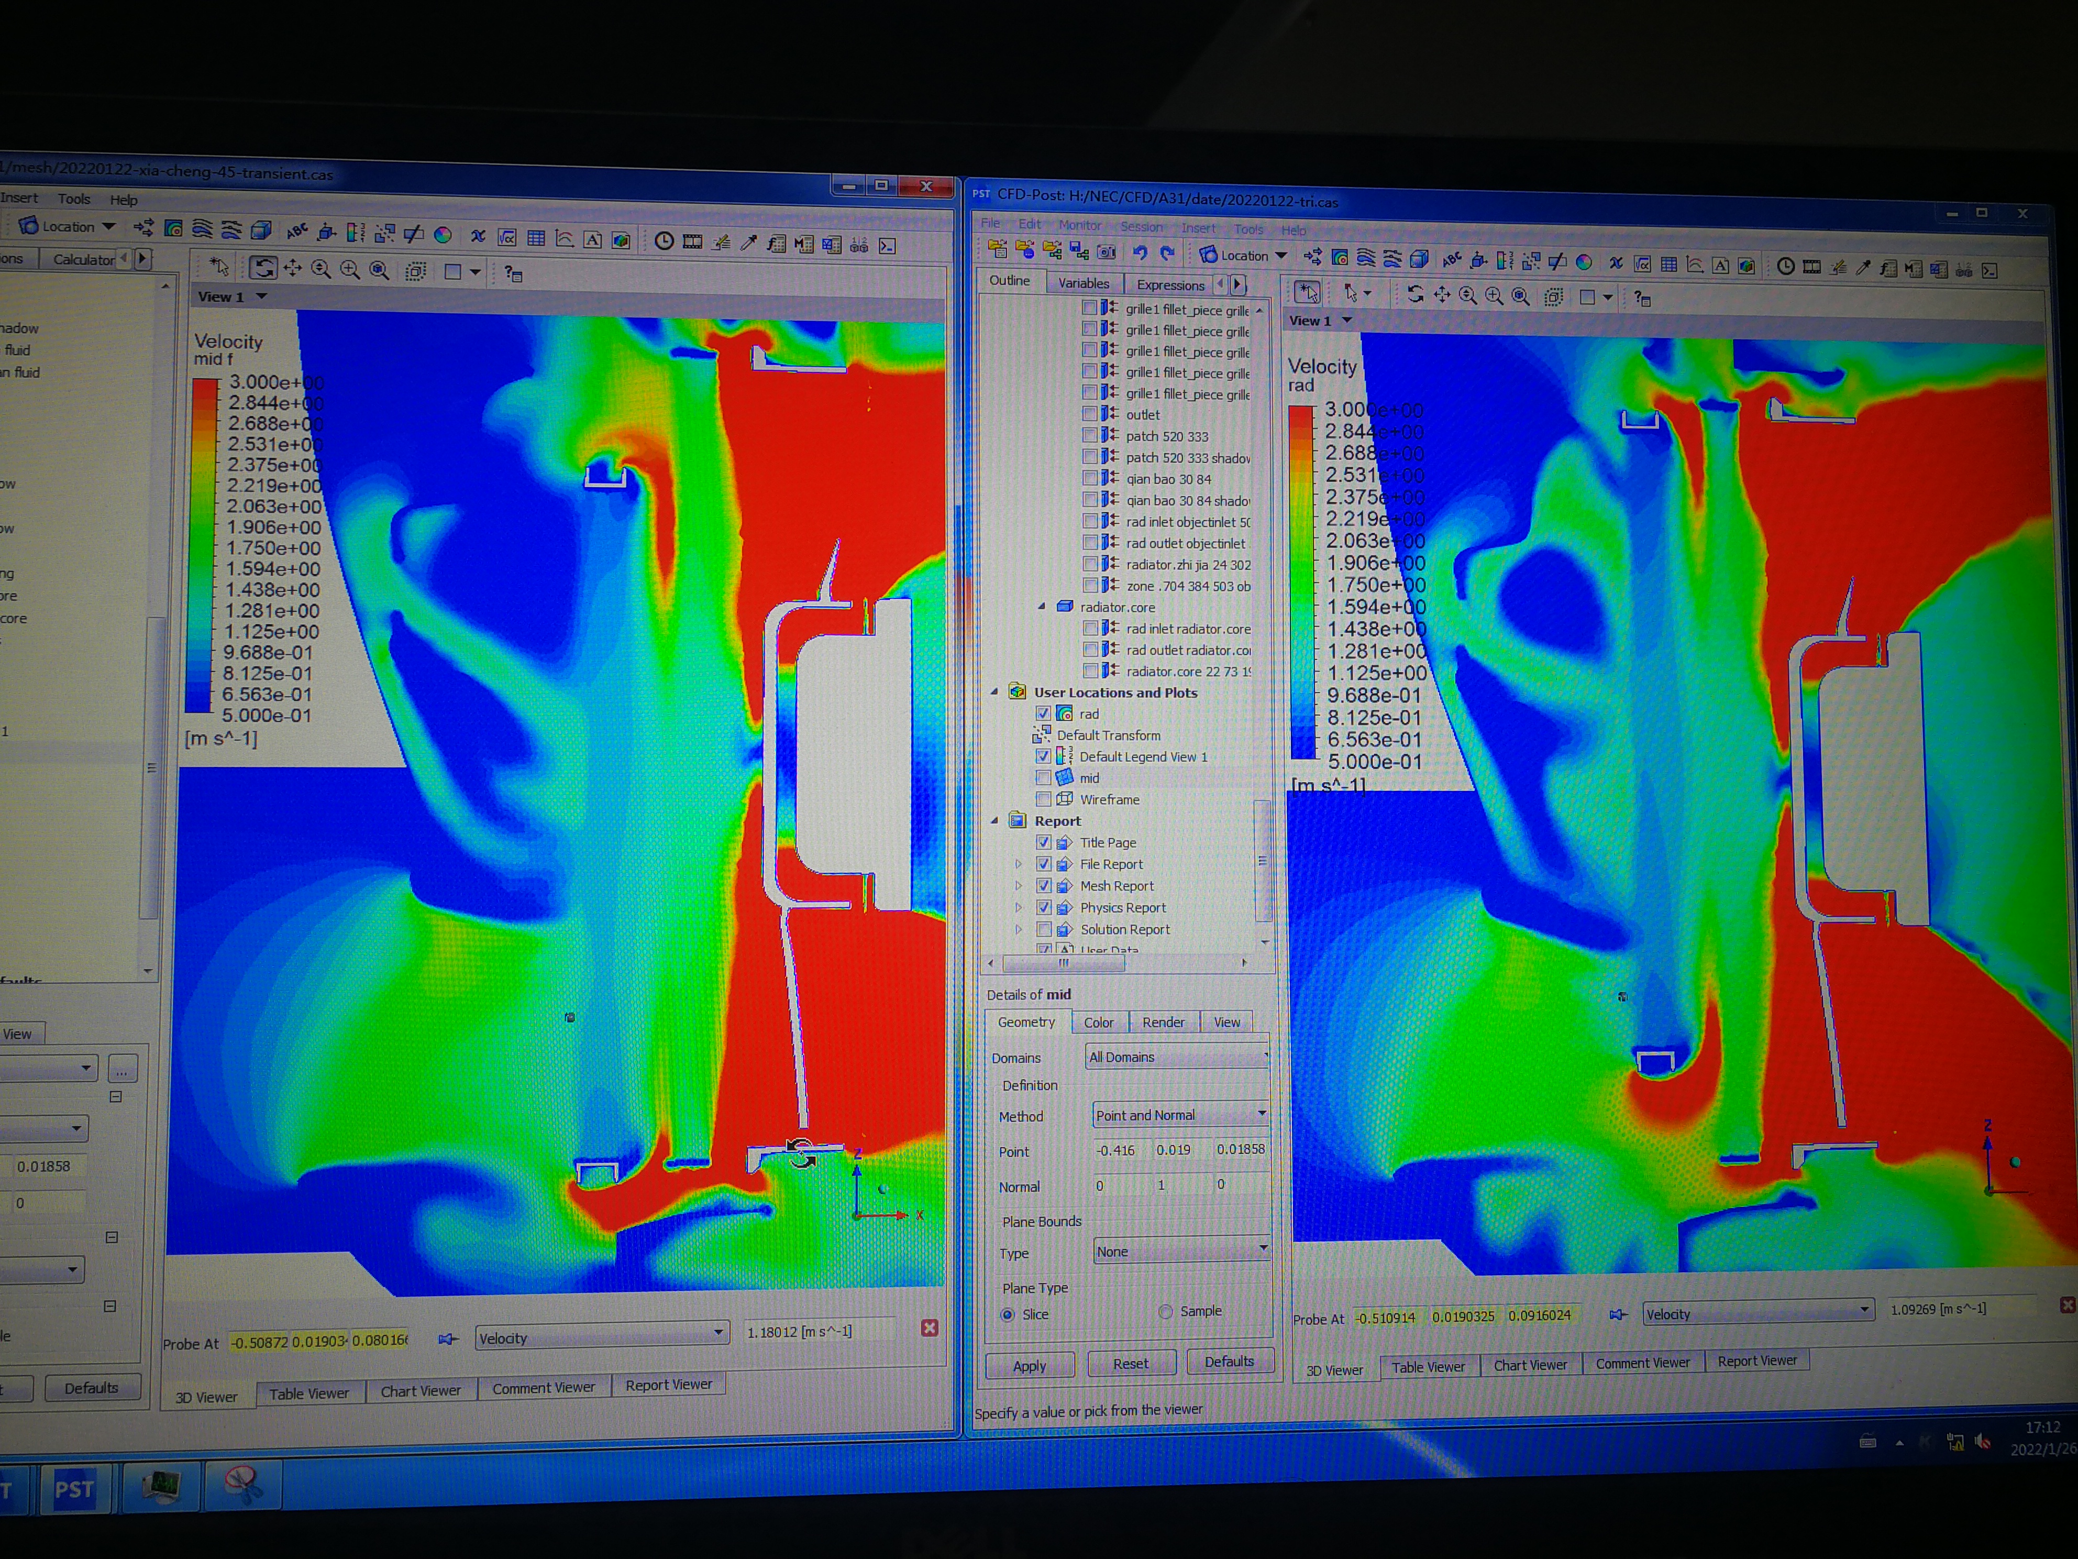Open Timestep Selector clock in left window
The image size is (2078, 1559).
click(663, 240)
